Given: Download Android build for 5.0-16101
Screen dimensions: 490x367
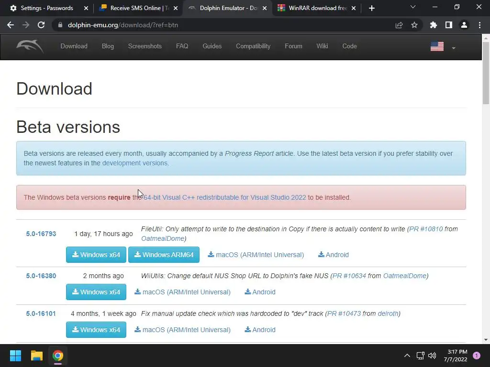Looking at the screenshot, I should [x=260, y=330].
